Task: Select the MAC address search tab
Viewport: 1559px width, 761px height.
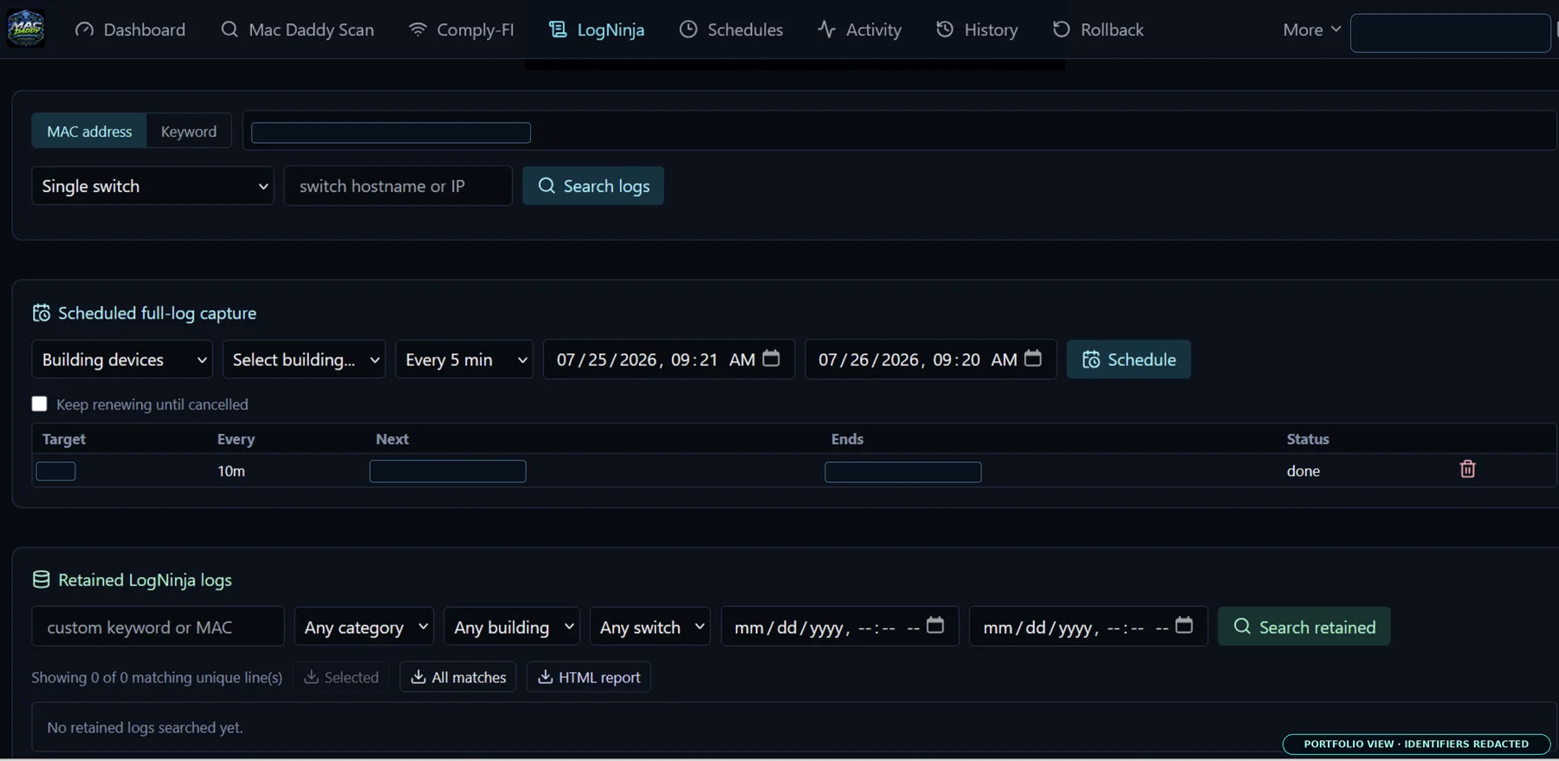Action: tap(89, 132)
